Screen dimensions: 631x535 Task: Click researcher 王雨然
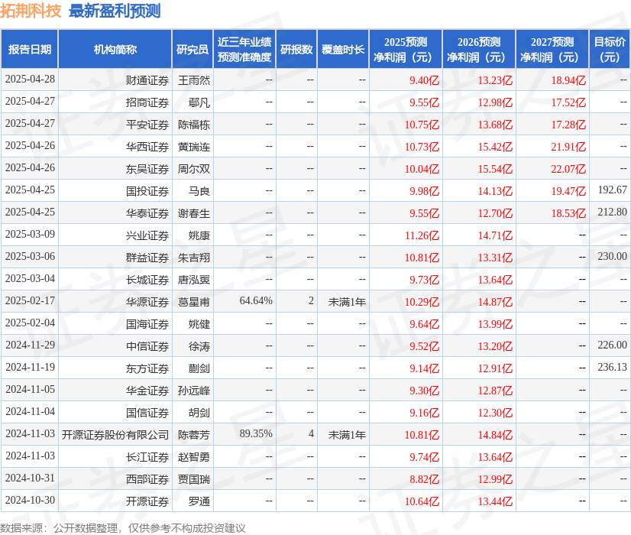click(194, 80)
